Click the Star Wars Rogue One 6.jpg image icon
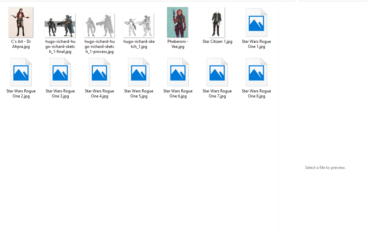The height and width of the screenshot is (231, 368). pos(178,72)
